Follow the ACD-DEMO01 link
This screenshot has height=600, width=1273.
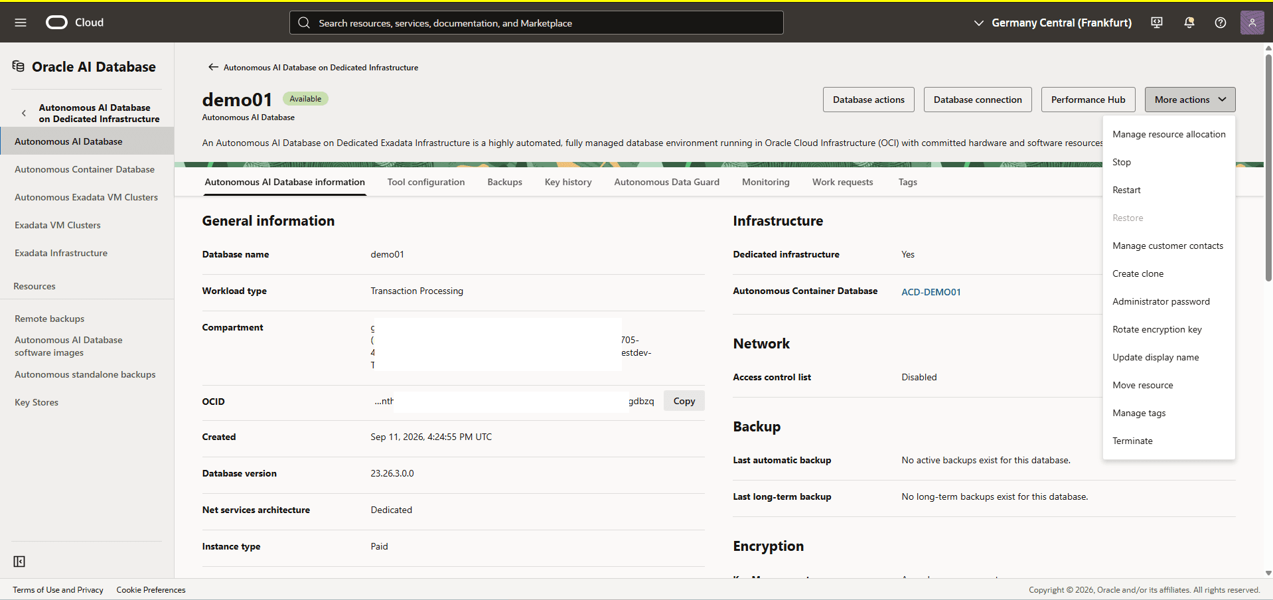pos(931,292)
